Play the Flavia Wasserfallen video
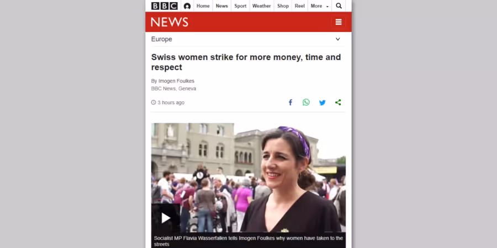 (x=166, y=218)
